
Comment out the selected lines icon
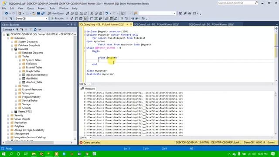[x=122, y=18]
